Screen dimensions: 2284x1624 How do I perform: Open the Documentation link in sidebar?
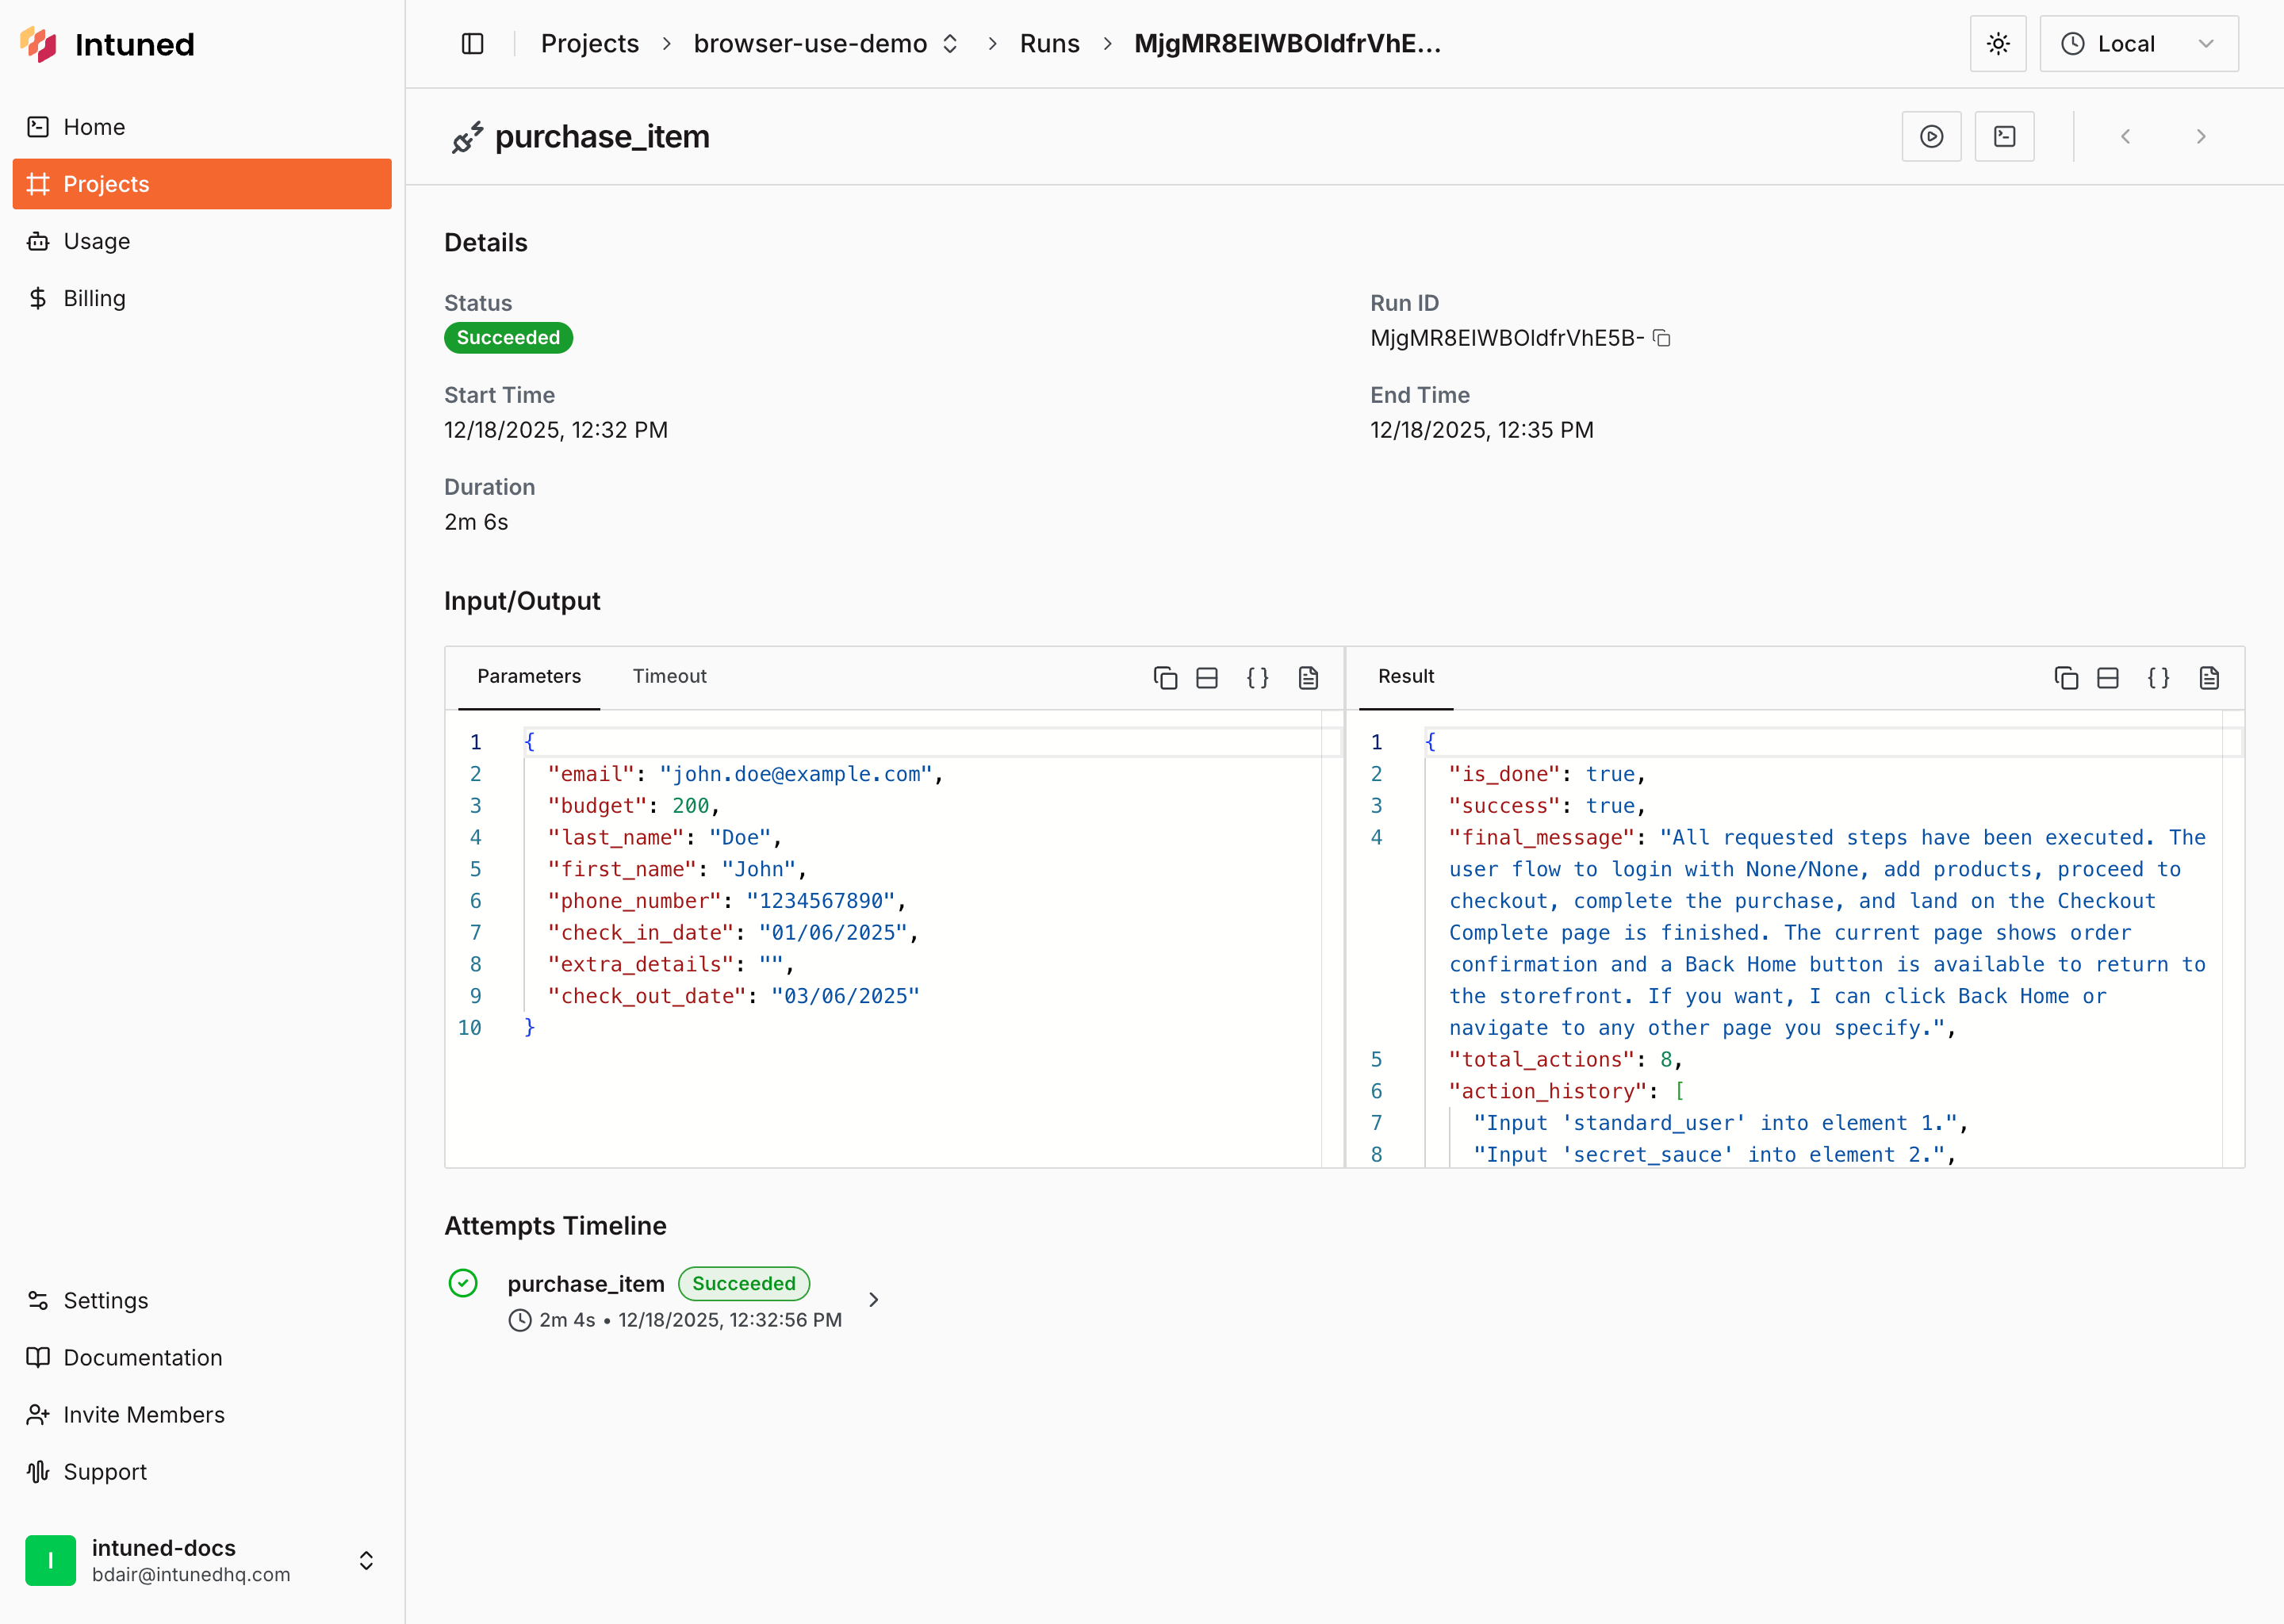143,1357
